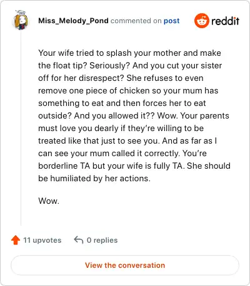This screenshot has width=250, height=286.
Task: Select the "11 upvotes" count label
Action: click(42, 240)
